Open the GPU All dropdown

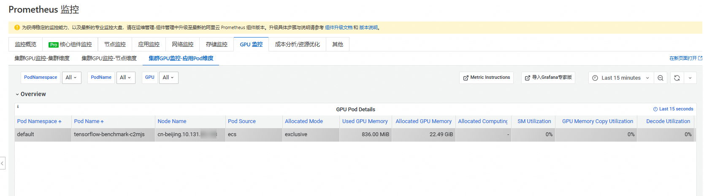[x=169, y=78]
